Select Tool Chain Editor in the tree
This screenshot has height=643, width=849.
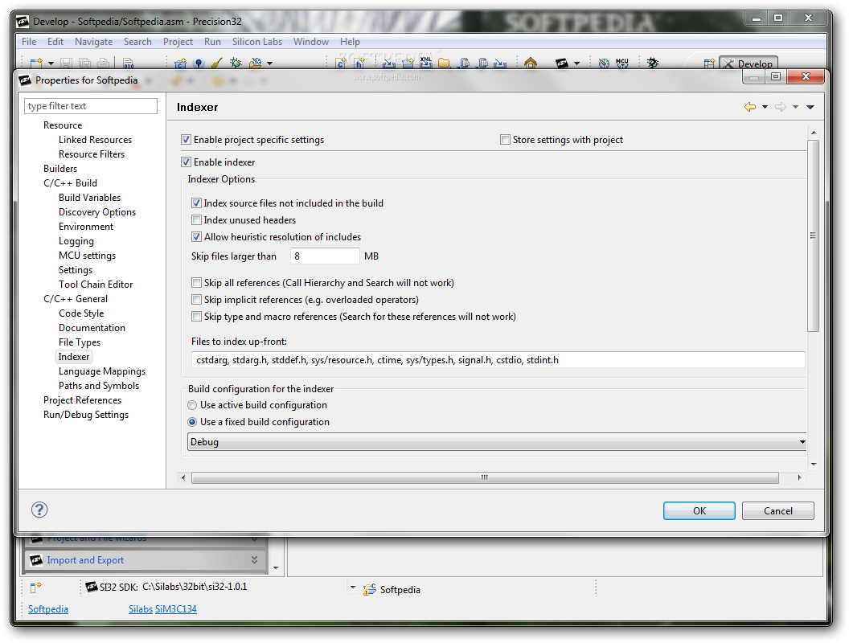pos(96,285)
